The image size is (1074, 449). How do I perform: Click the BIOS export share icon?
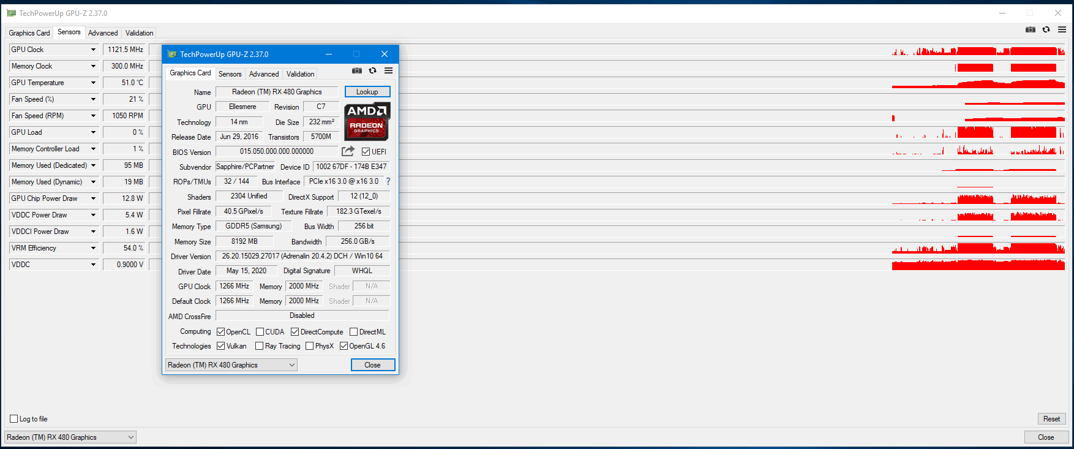point(348,151)
